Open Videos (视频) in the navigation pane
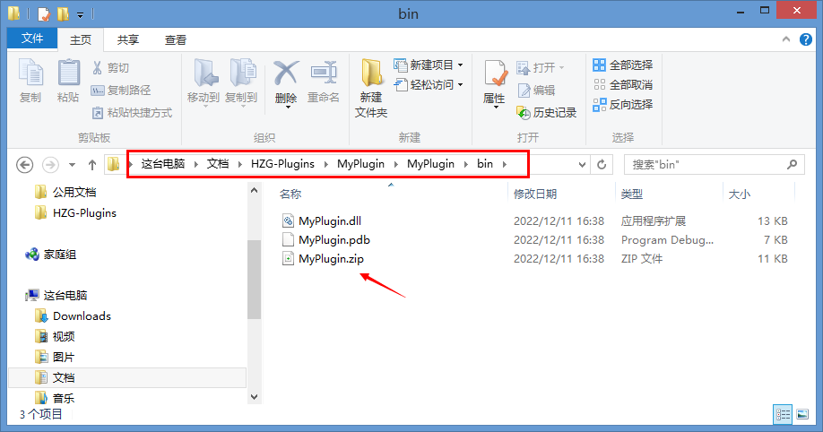 55,336
